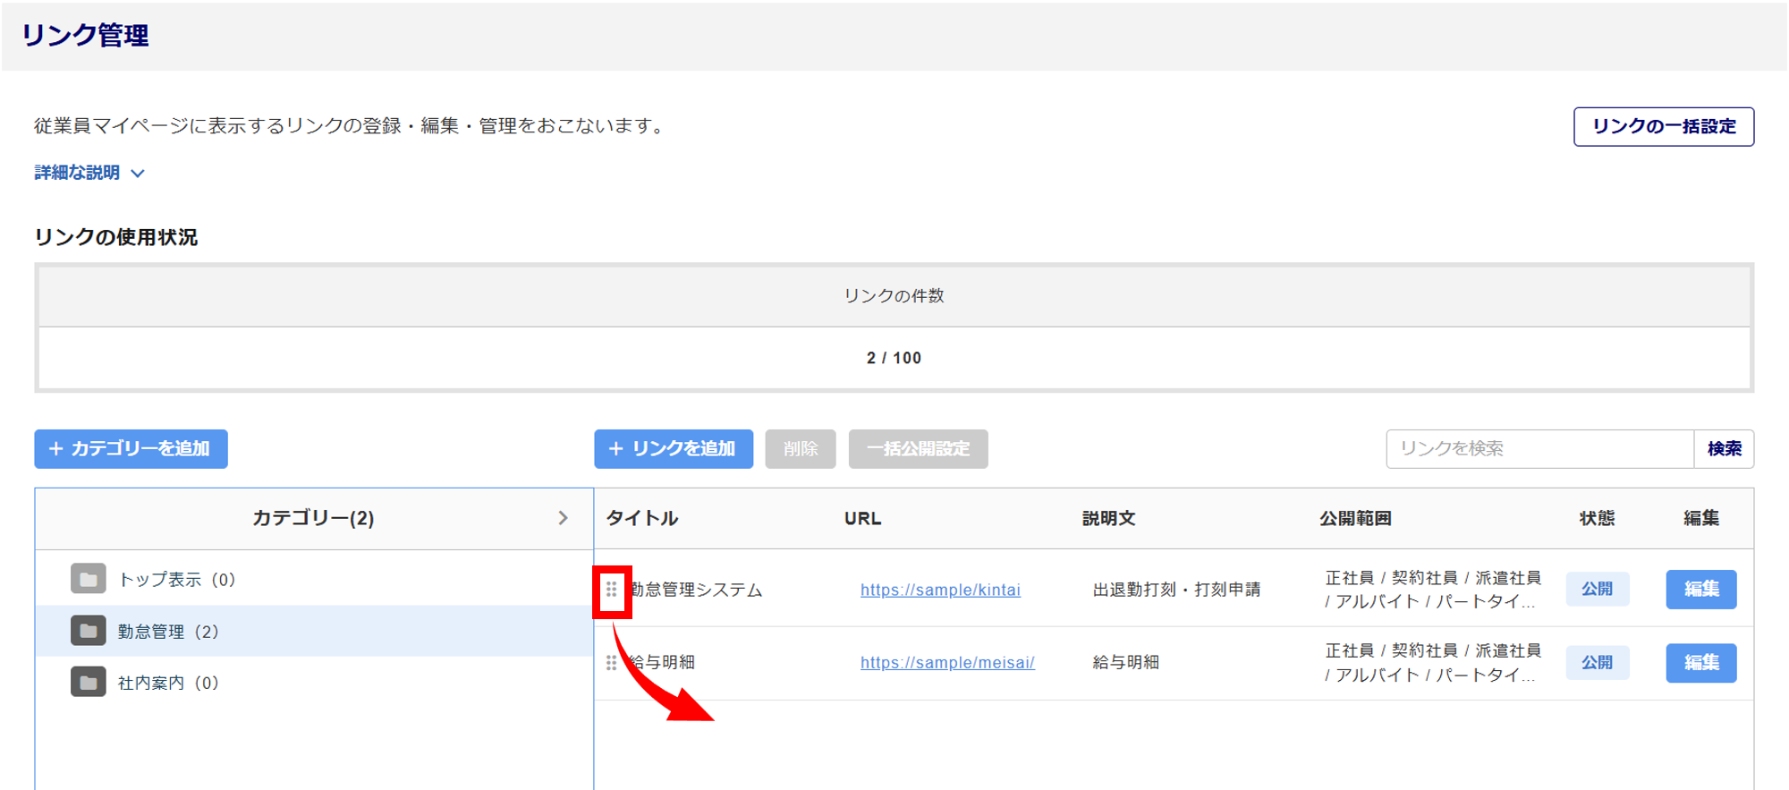Image resolution: width=1789 pixels, height=790 pixels.
Task: Click 公開 status badge for 給与明細
Action: 1597,663
